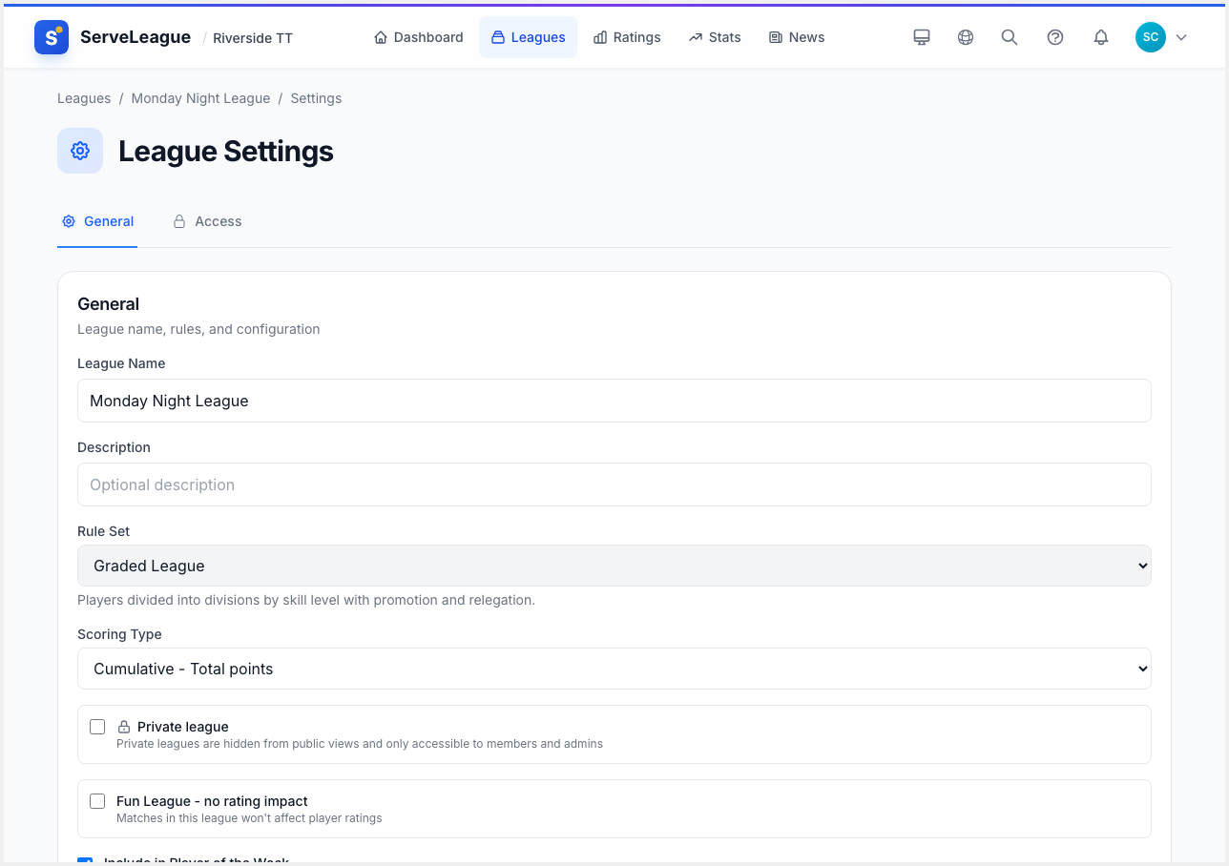
Task: Click the SC user avatar
Action: (x=1151, y=37)
